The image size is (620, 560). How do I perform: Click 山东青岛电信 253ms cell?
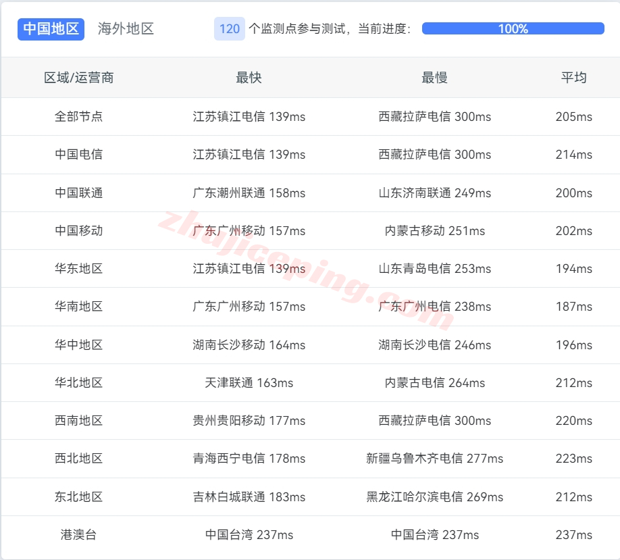click(x=434, y=269)
